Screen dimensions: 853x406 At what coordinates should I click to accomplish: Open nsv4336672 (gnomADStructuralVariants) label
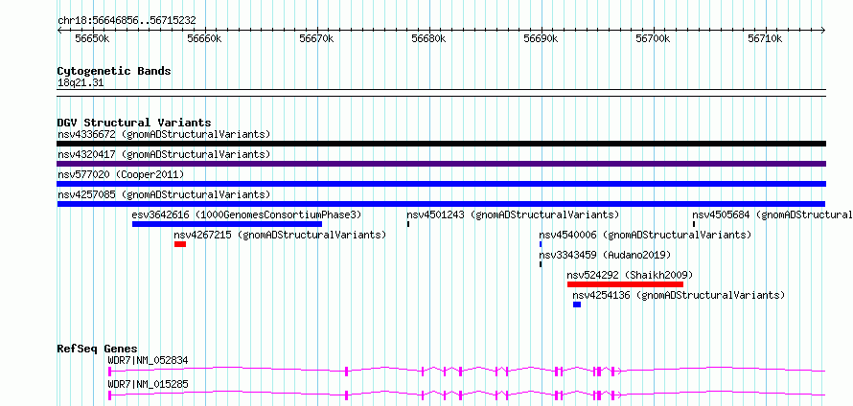pos(164,134)
